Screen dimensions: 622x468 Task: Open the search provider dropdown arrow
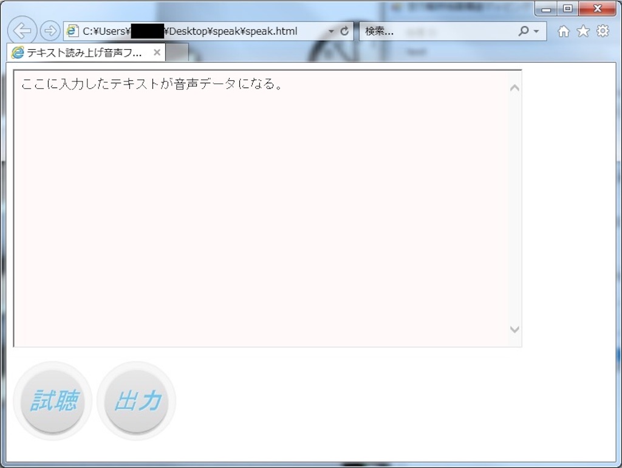pos(536,31)
